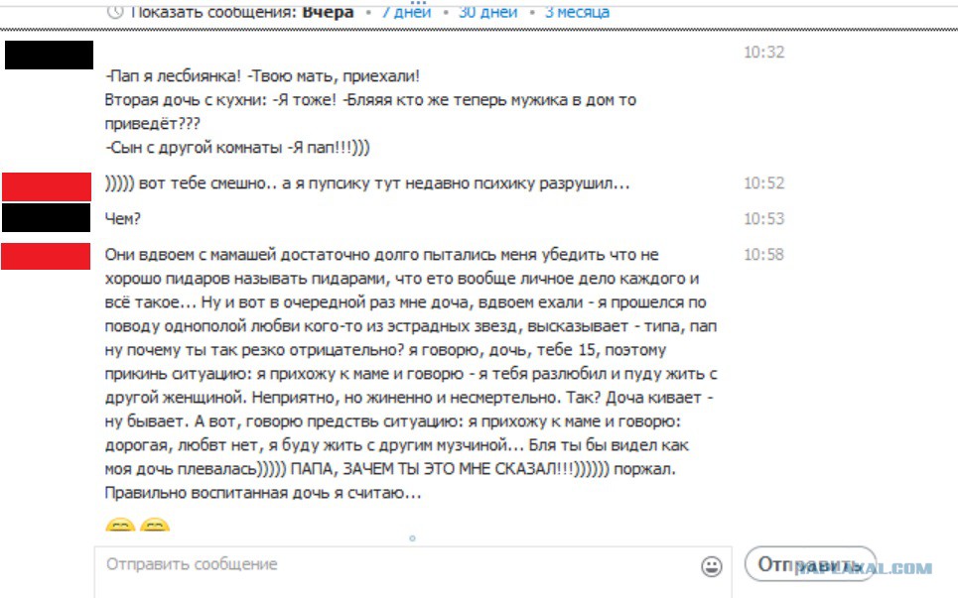This screenshot has height=598, width=958.
Task: Focus the Отправить сообщение input field
Action: [397, 565]
